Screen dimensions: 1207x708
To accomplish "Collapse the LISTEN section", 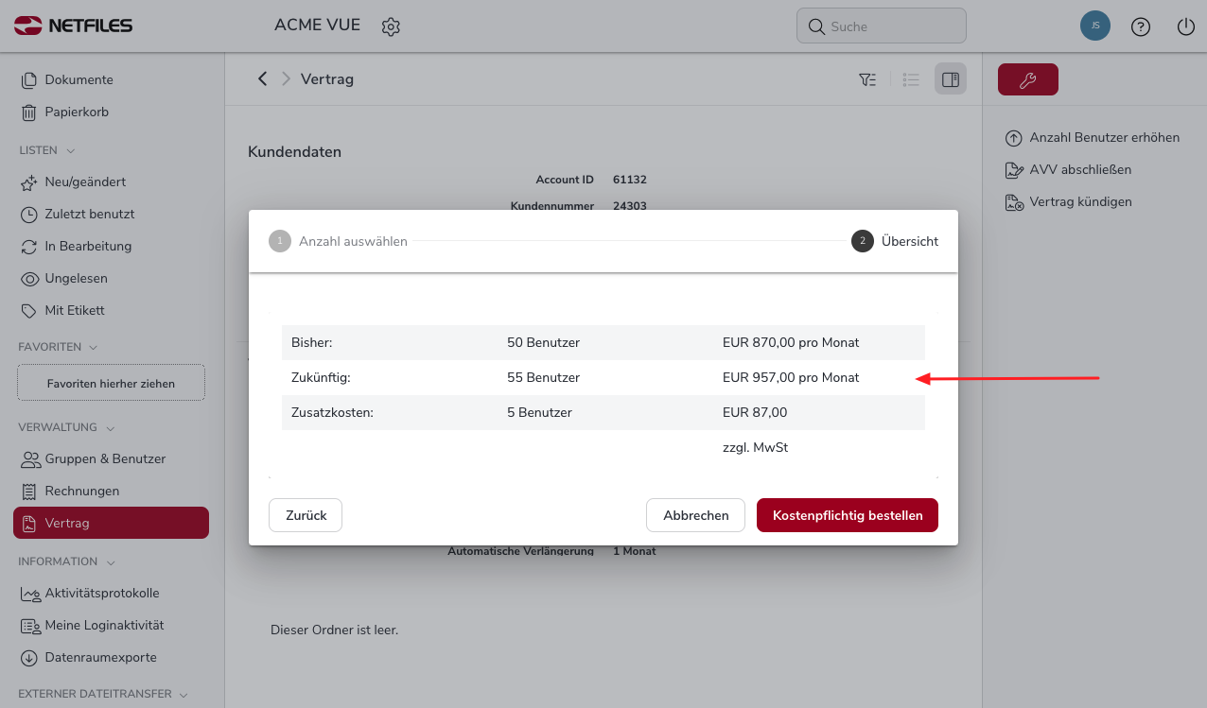I will [x=71, y=150].
